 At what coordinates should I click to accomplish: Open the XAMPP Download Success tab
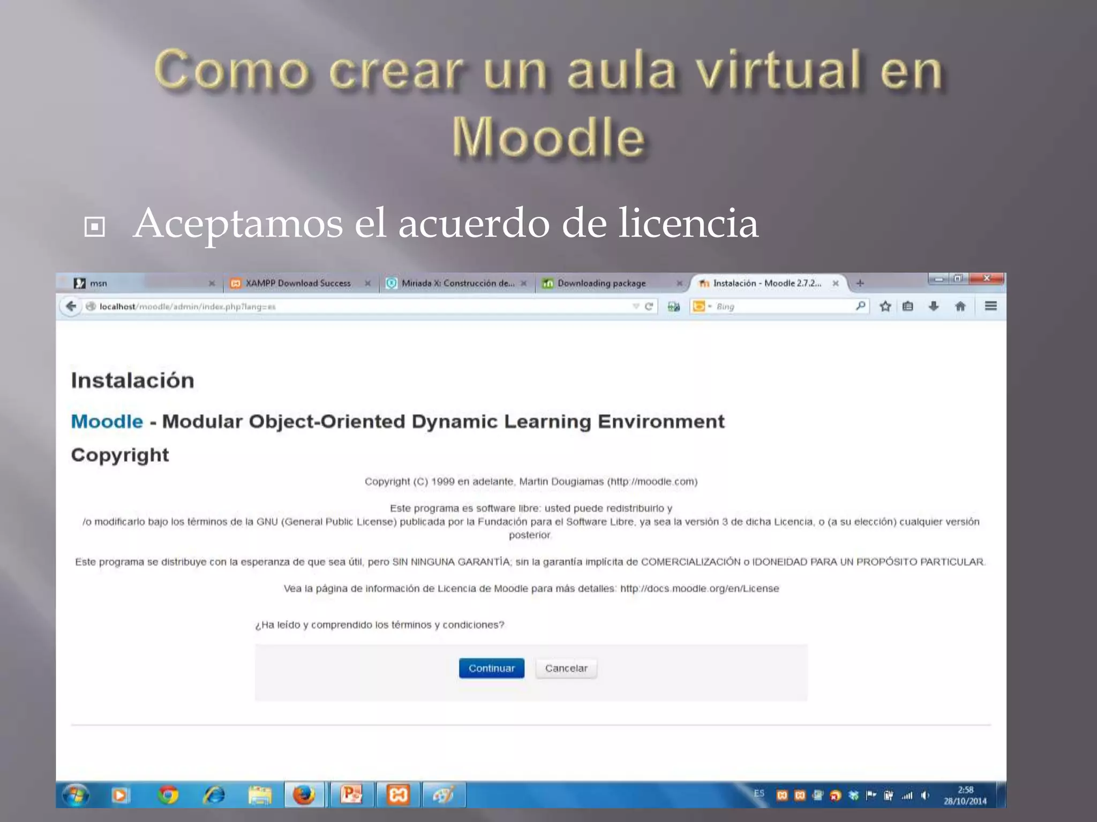tap(298, 283)
